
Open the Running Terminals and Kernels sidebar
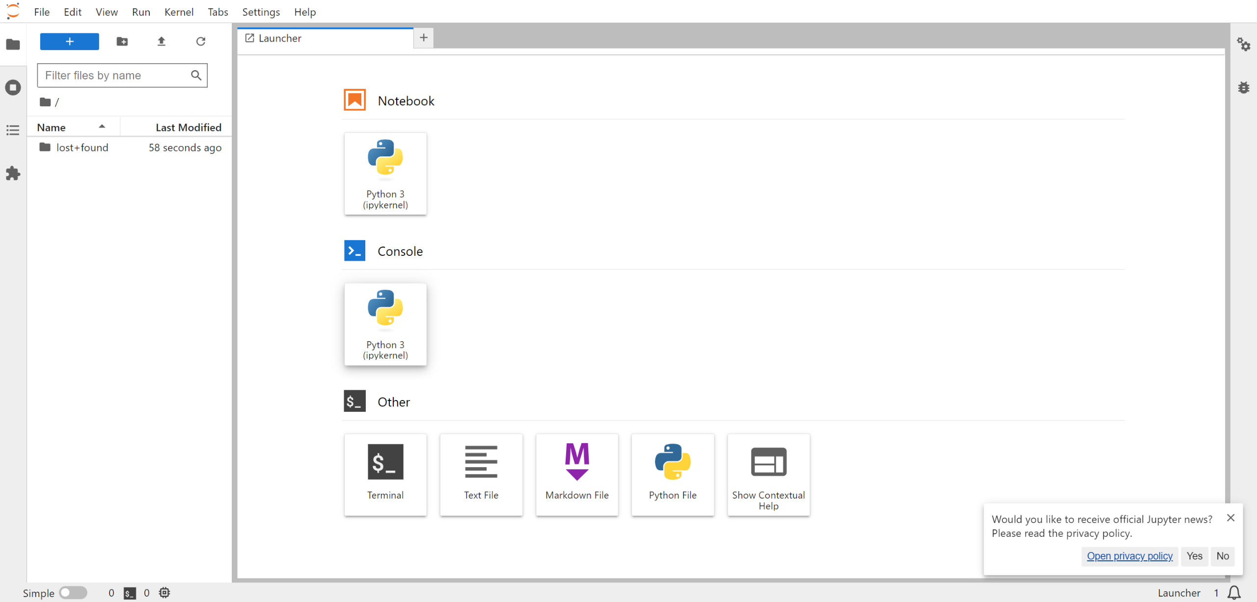point(13,88)
